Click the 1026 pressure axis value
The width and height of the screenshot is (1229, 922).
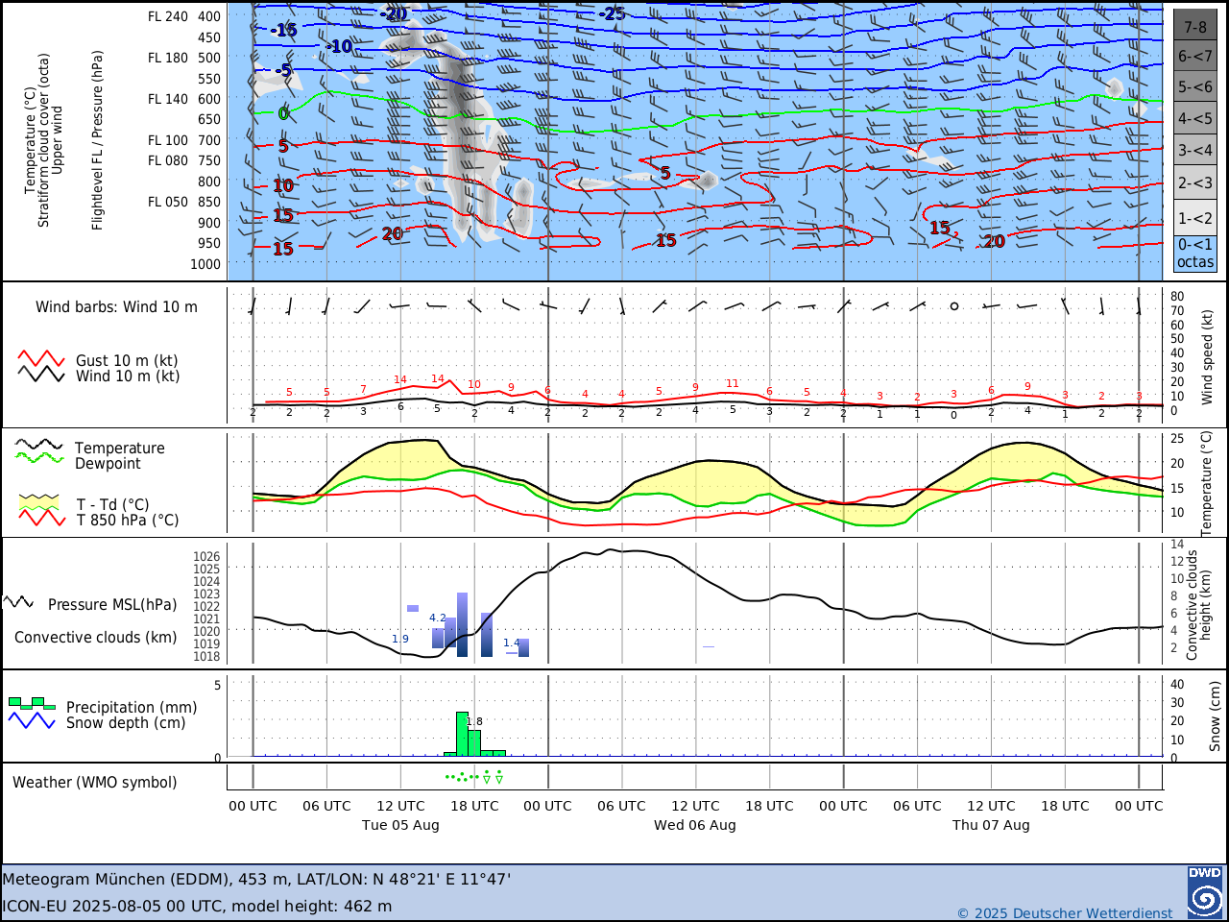[x=206, y=556]
